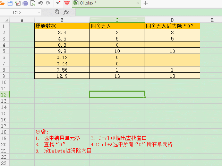Select cell with value 0.12
The height and width of the screenshot is (166, 222).
62,57
